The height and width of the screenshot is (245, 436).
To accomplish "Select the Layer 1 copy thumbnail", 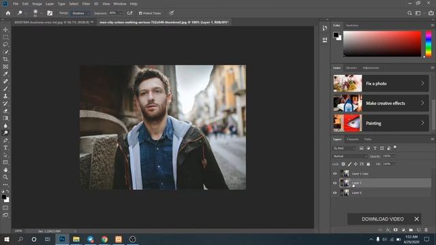I will pyautogui.click(x=345, y=174).
